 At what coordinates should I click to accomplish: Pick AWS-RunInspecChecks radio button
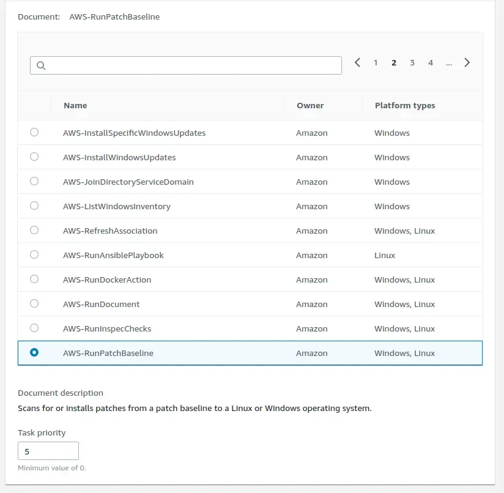pyautogui.click(x=34, y=328)
